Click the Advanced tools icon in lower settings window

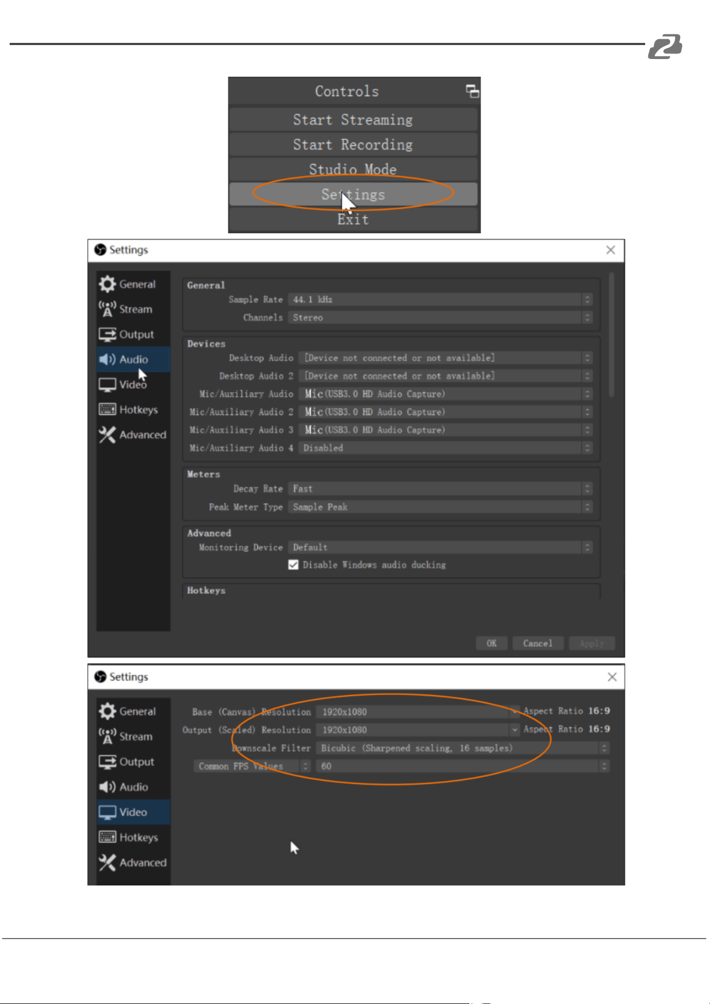pos(107,862)
